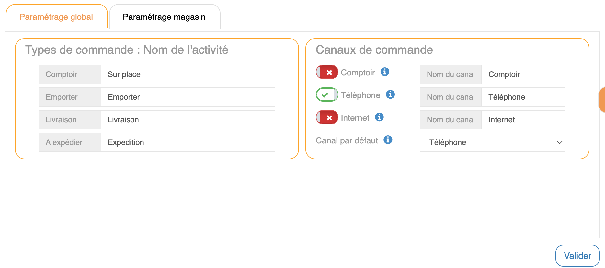The height and width of the screenshot is (268, 605).
Task: Click info icon next to Comptoir channel
Action: click(x=385, y=72)
